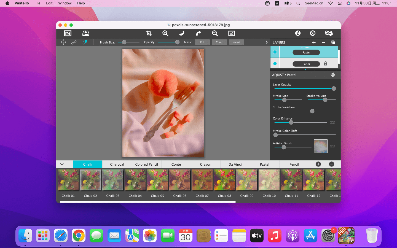Expand the toolbar options arrow

point(266,42)
